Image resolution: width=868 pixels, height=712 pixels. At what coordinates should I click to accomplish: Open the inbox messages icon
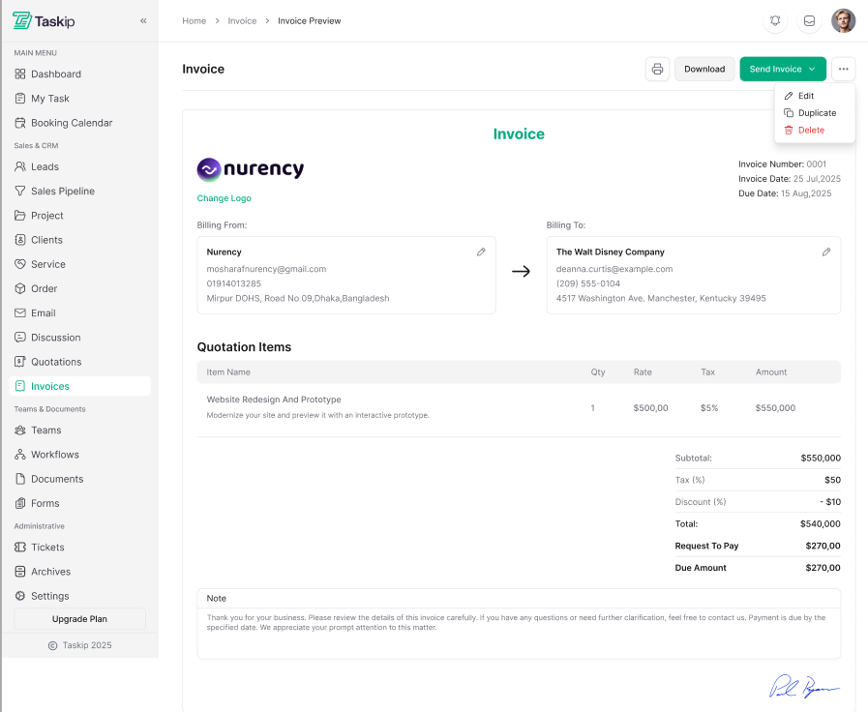coord(809,21)
